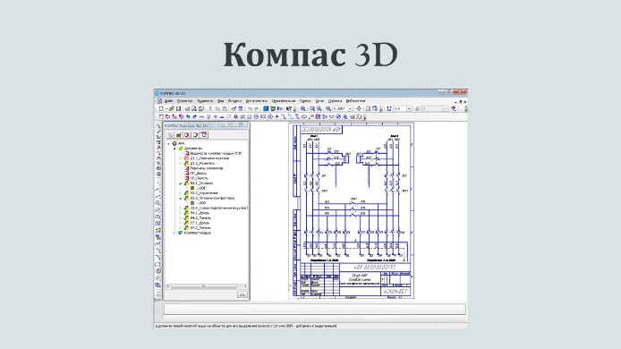Viewport: 621px width, 349px height.
Task: Click the New document icon in toolbar
Action: point(161,108)
